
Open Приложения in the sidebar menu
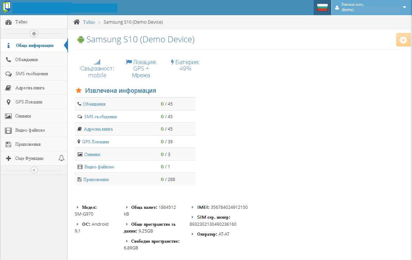pos(34,144)
